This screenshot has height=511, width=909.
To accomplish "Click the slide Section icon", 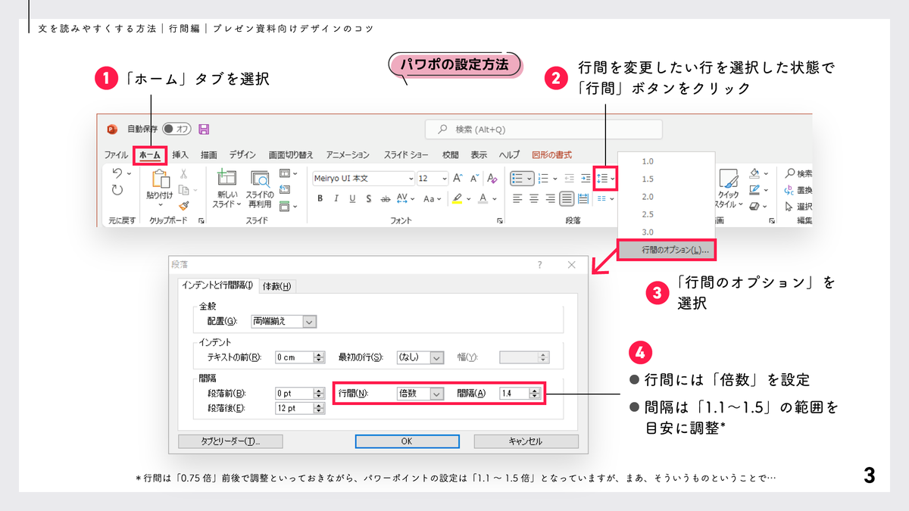I will (284, 206).
